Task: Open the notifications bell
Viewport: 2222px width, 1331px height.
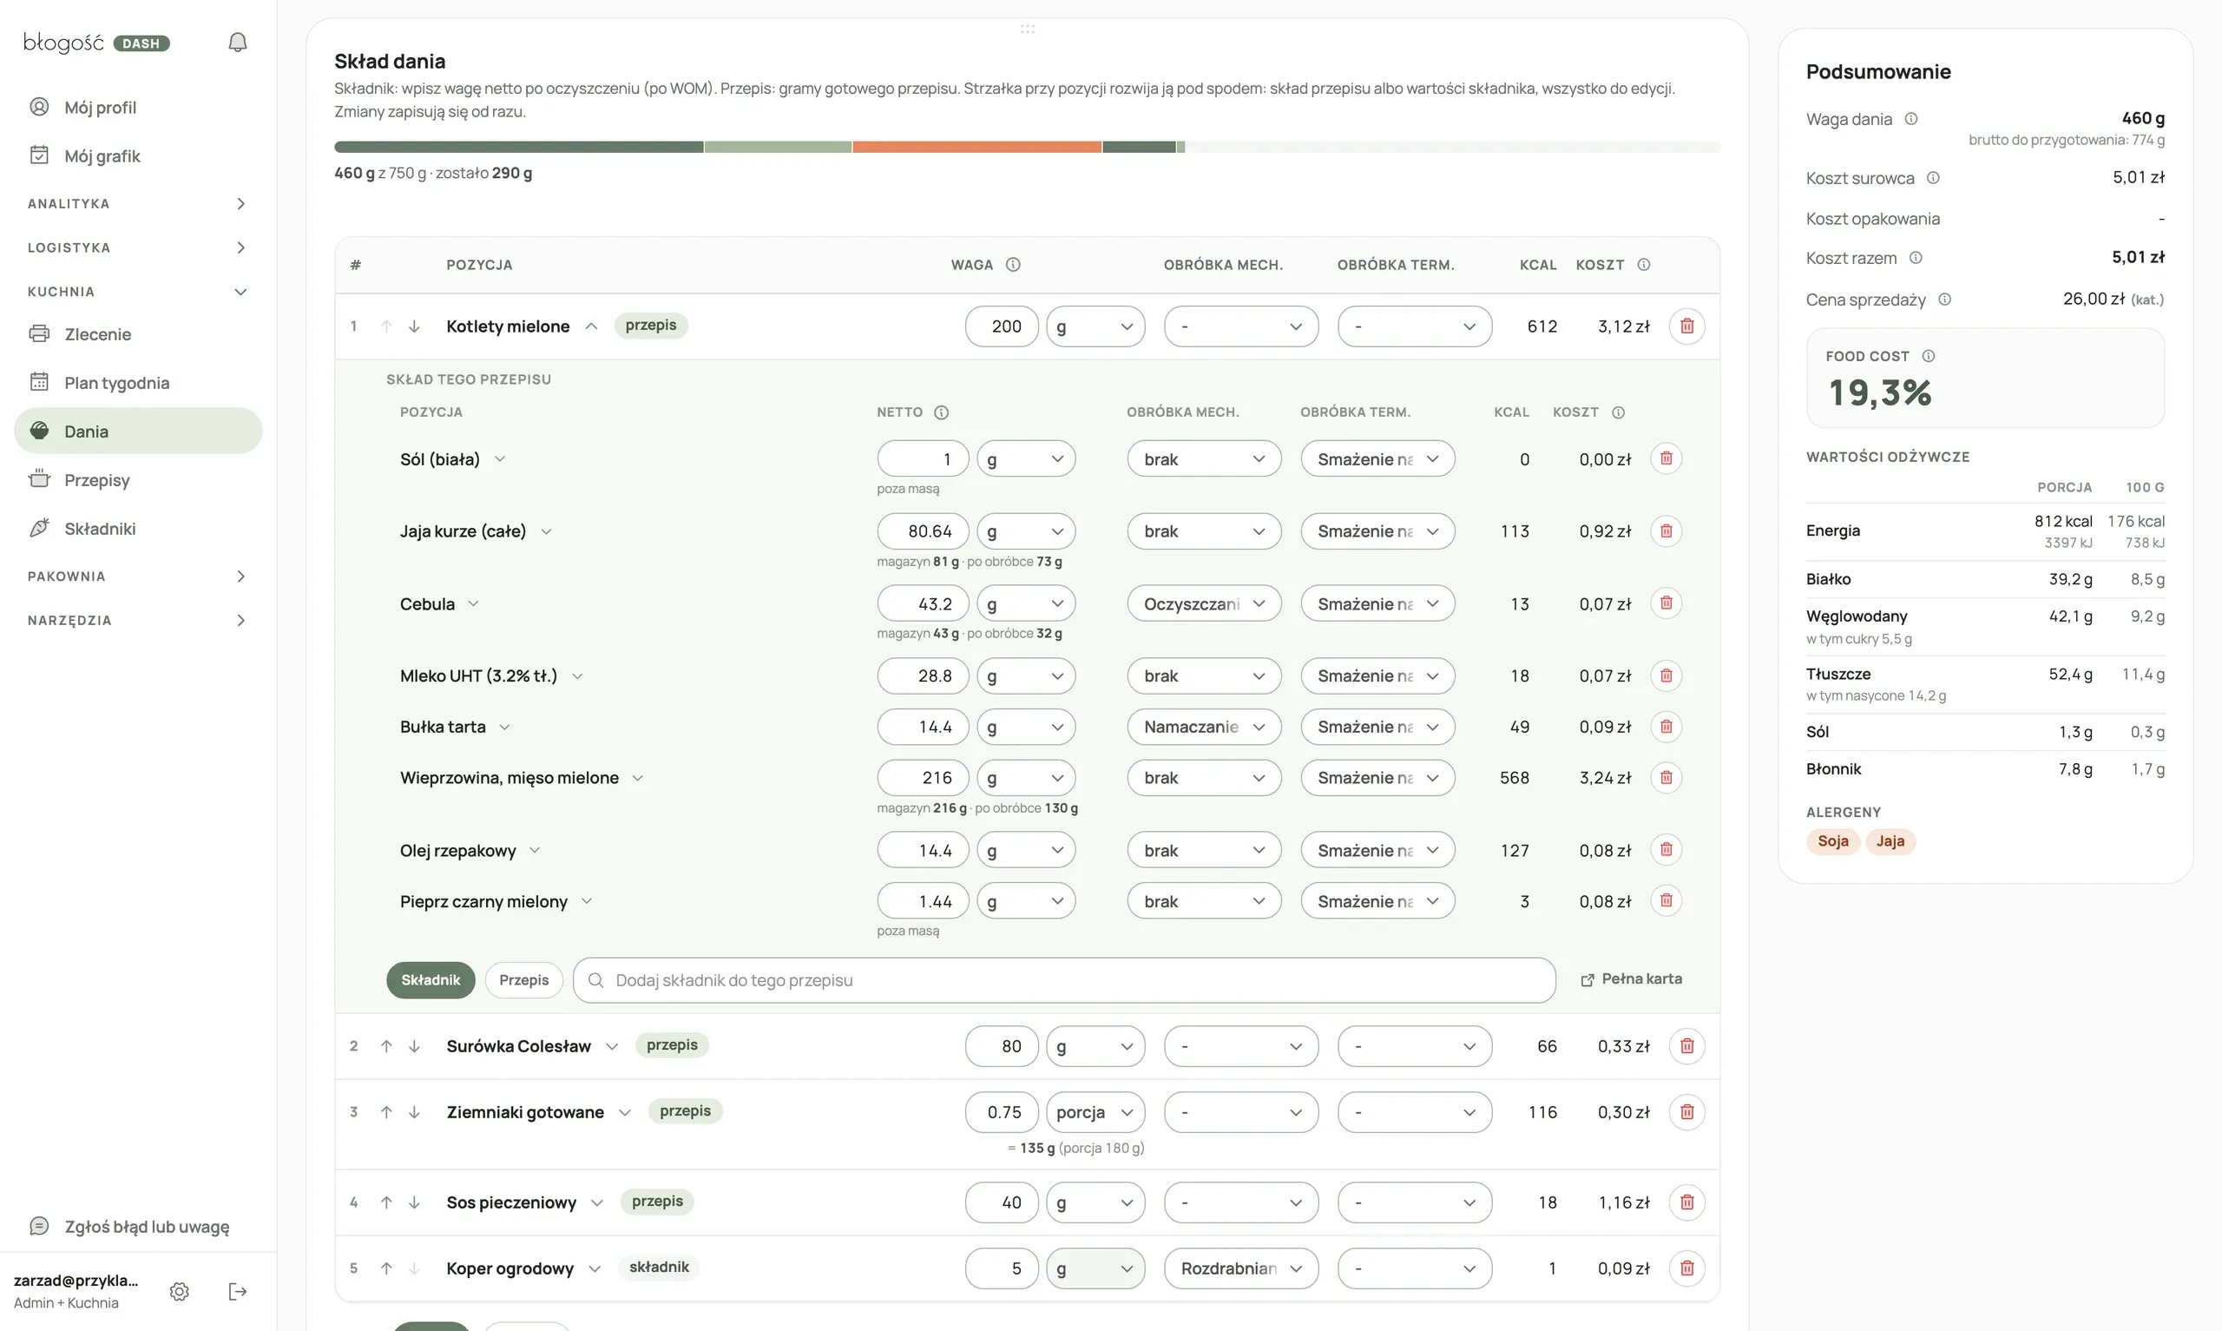Action: [238, 43]
